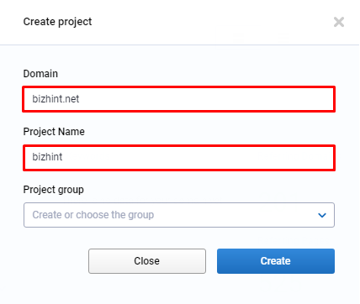Viewport: 360px width, 304px height.
Task: Select the red-outlined Project Name box
Action: tap(179, 158)
